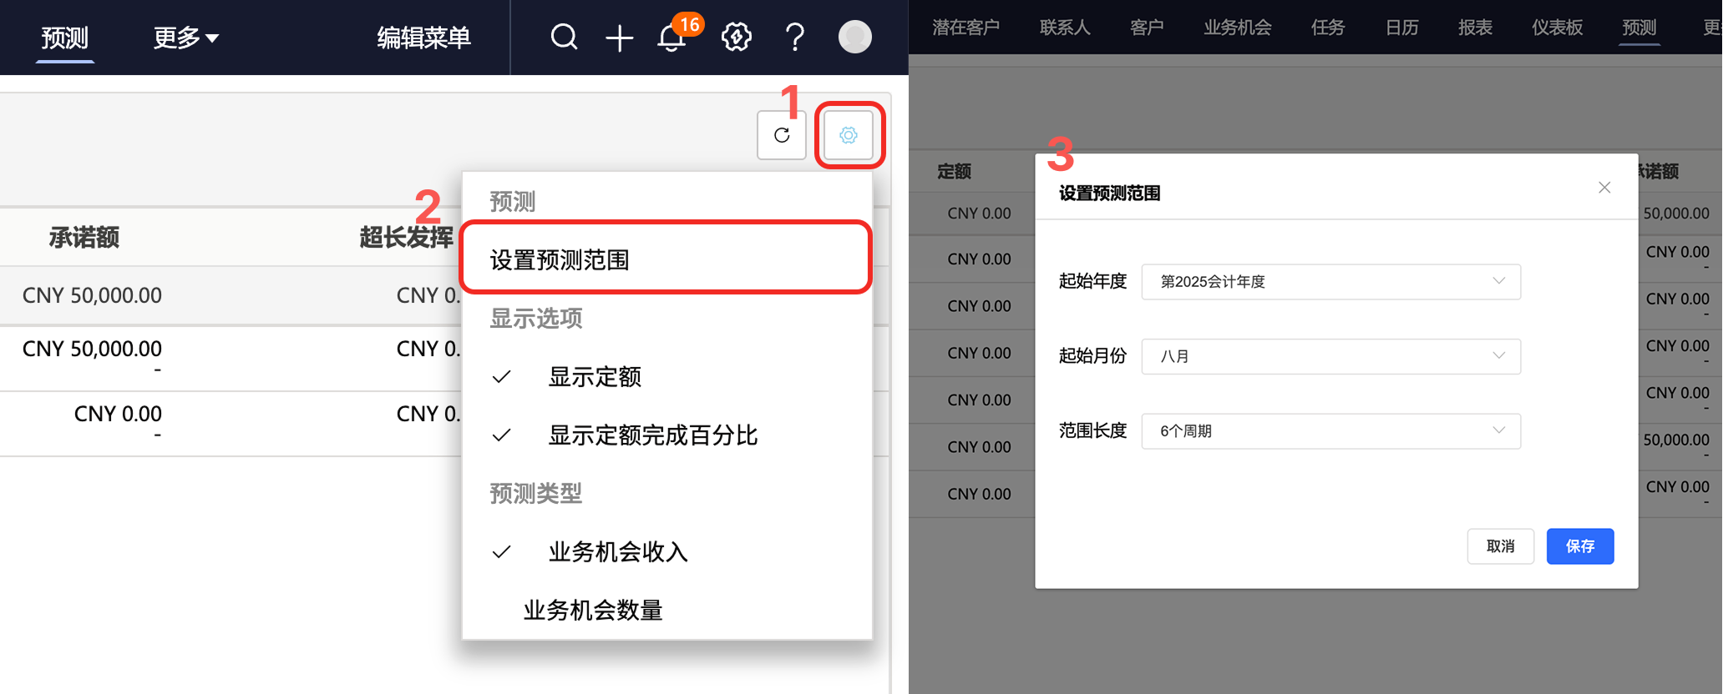Screen dimensions: 1723x694
Task: Toggle the 显示定额 option
Action: point(595,377)
